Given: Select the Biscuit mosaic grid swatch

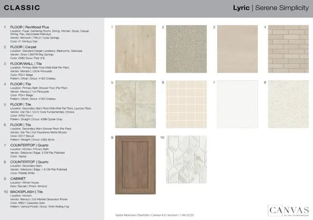Looking at the screenshot, I should click(x=186, y=104).
